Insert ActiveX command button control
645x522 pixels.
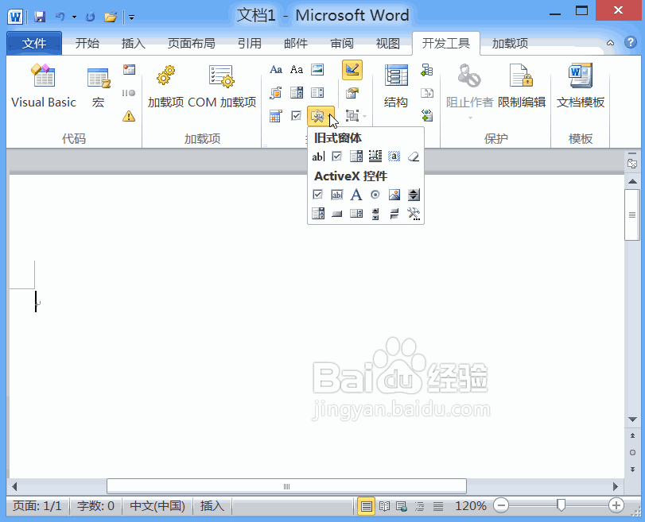pos(337,214)
